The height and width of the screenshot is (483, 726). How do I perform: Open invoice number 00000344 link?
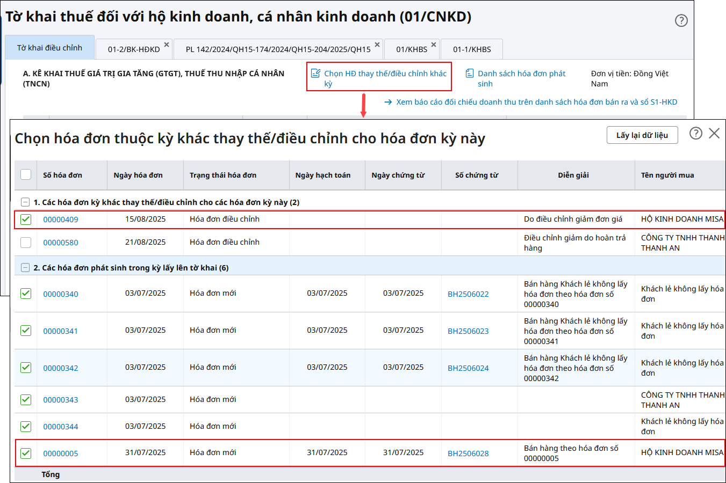tap(61, 427)
